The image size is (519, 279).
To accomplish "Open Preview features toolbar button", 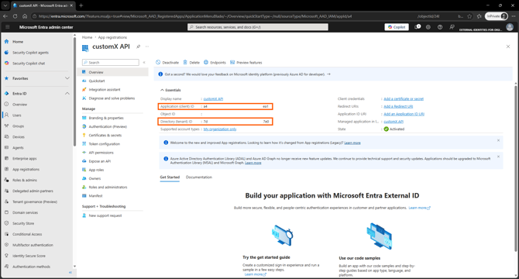I will point(246,62).
